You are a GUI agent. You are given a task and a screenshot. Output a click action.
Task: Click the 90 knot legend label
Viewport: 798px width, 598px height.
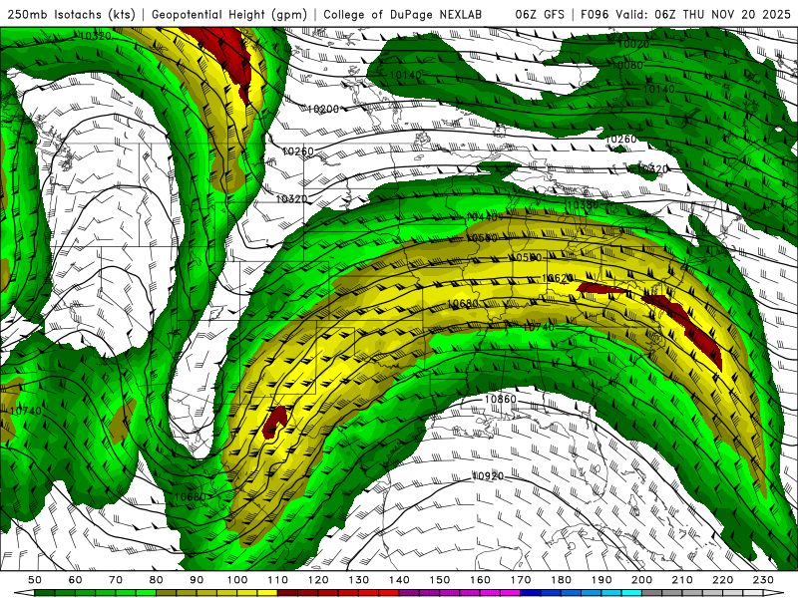tap(197, 580)
